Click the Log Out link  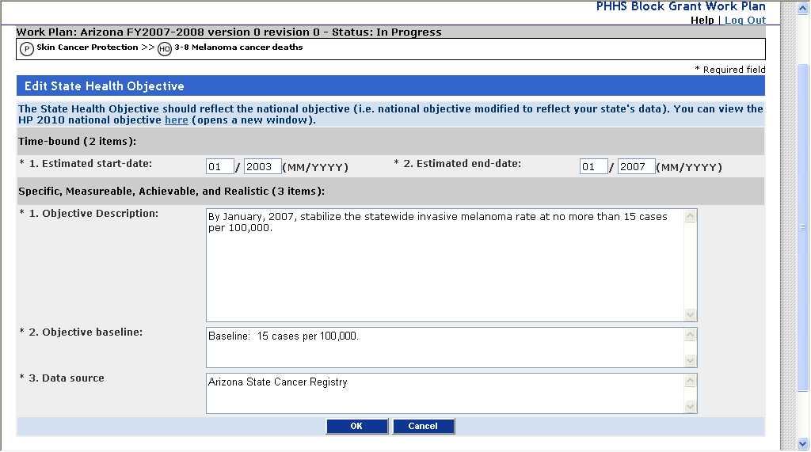(744, 20)
